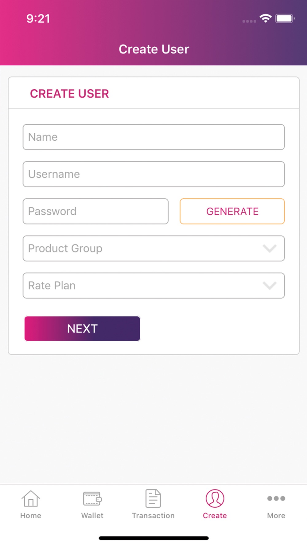307x546 pixels.
Task: Tap the home indicator bar
Action: tap(153, 538)
